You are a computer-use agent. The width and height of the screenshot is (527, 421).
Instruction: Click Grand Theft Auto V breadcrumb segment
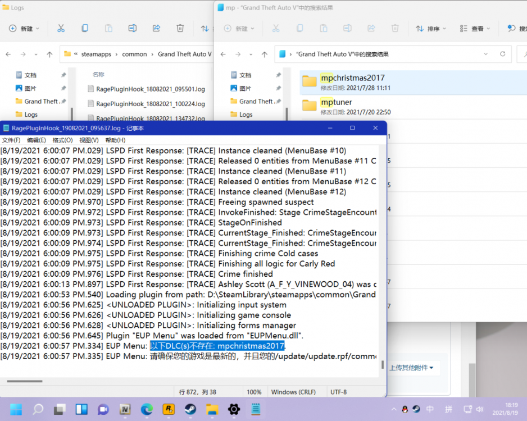tap(185, 54)
